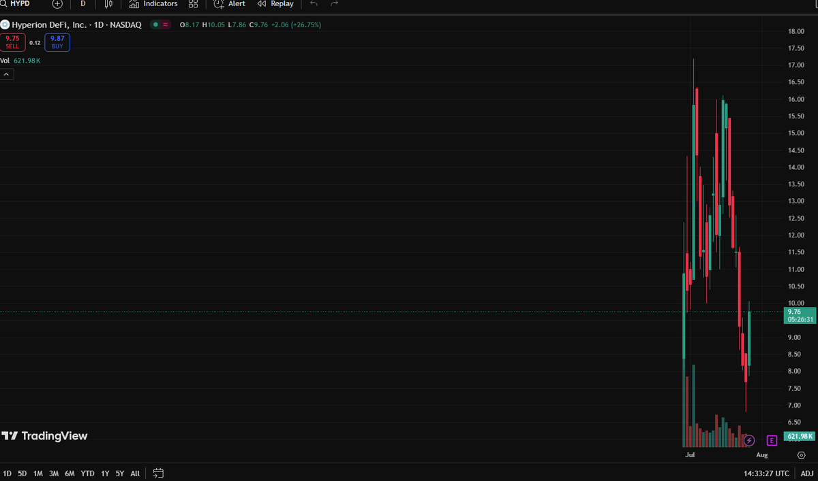The height and width of the screenshot is (481, 818).
Task: Open the Go to date calendar icon
Action: [158, 473]
